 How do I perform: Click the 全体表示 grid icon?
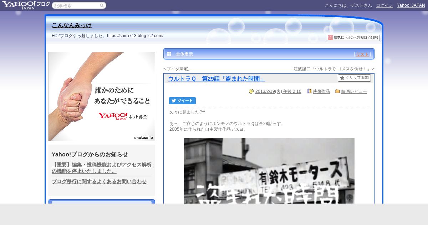pos(169,54)
